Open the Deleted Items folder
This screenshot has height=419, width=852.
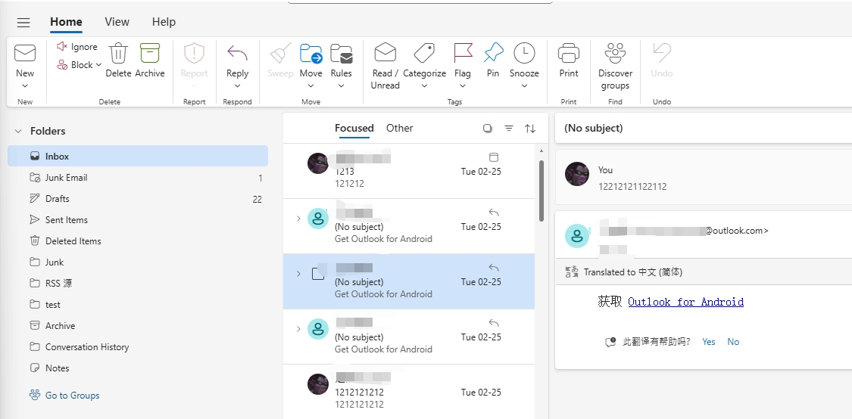pyautogui.click(x=138, y=241)
